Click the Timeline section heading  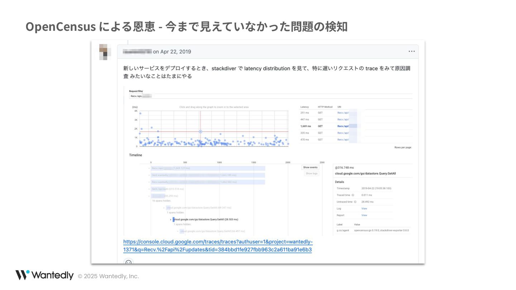pos(135,155)
